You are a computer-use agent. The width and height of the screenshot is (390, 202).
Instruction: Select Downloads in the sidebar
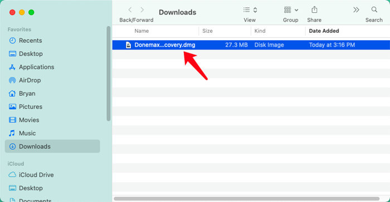[52, 146]
